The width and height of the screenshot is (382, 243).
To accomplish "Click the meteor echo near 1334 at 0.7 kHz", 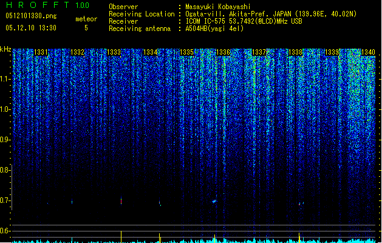I will point(160,203).
